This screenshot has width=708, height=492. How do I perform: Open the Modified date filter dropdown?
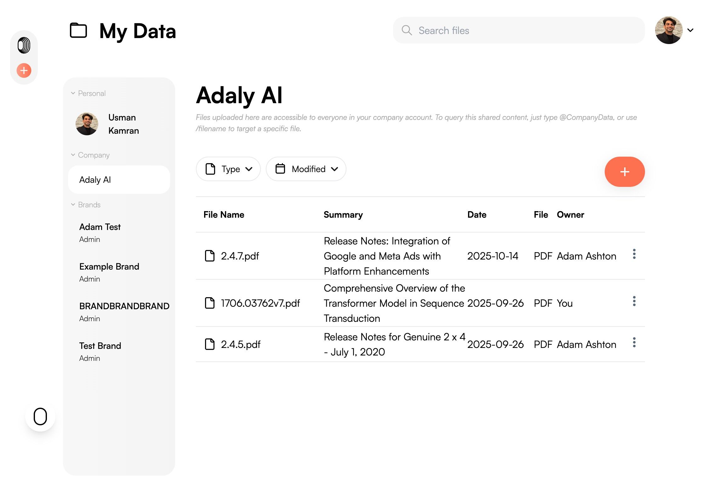coord(306,169)
